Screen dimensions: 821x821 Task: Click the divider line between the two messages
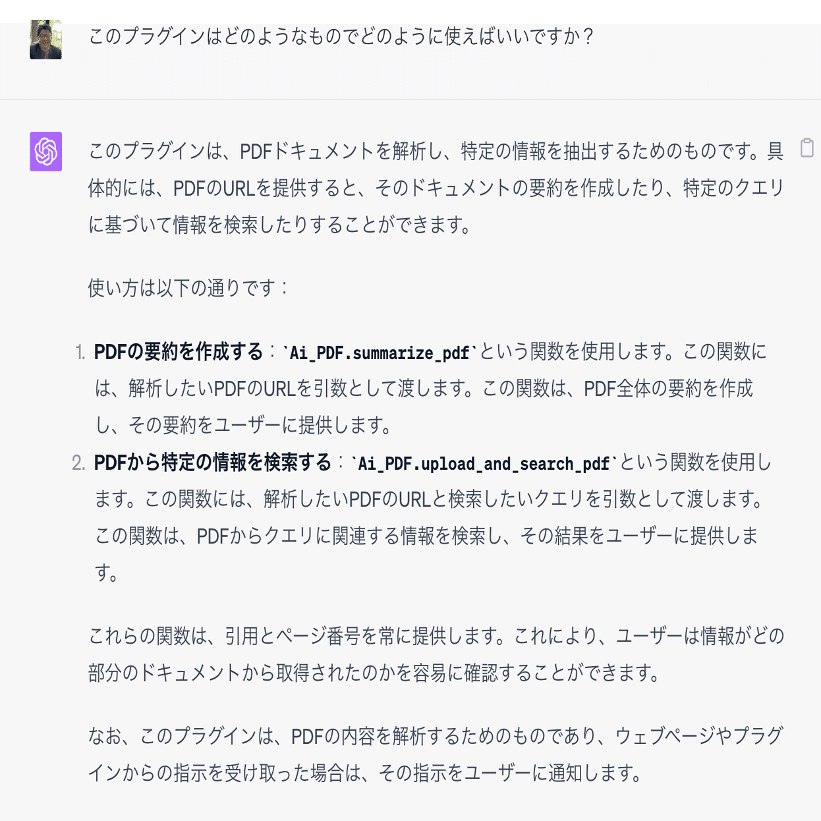tap(410, 97)
